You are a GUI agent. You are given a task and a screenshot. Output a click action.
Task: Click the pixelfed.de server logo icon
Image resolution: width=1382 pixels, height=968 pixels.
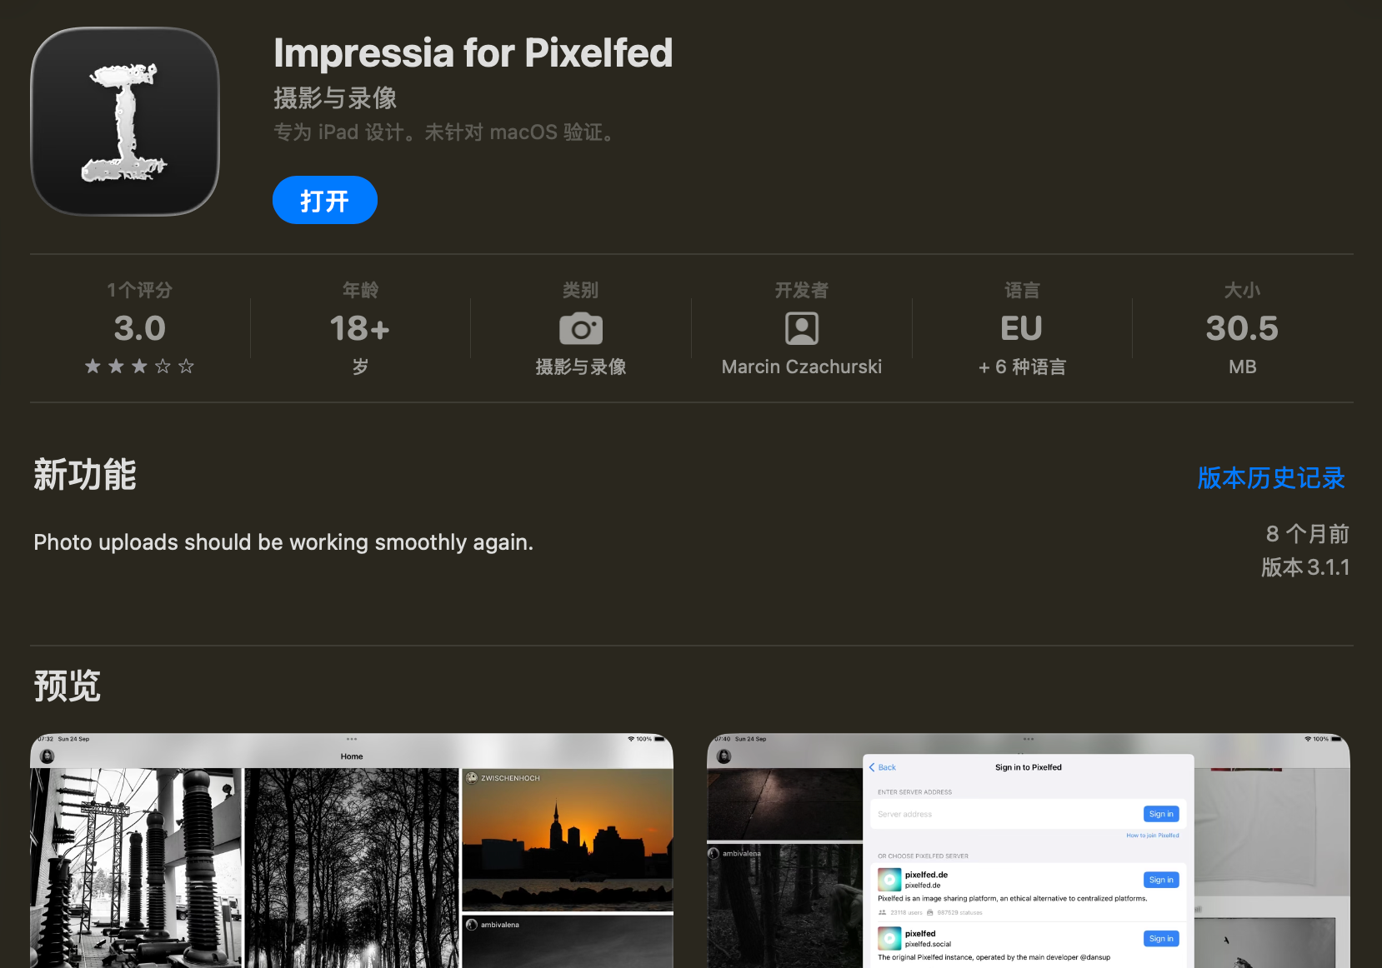pos(889,880)
